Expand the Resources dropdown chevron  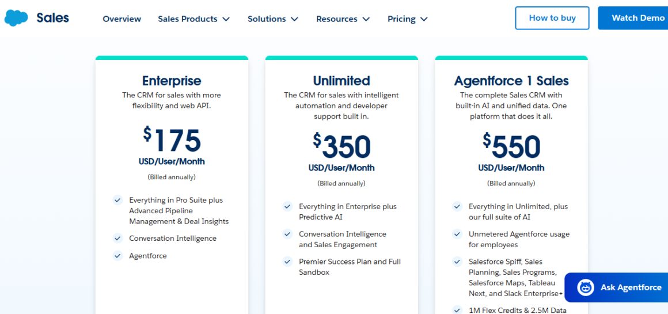[366, 19]
